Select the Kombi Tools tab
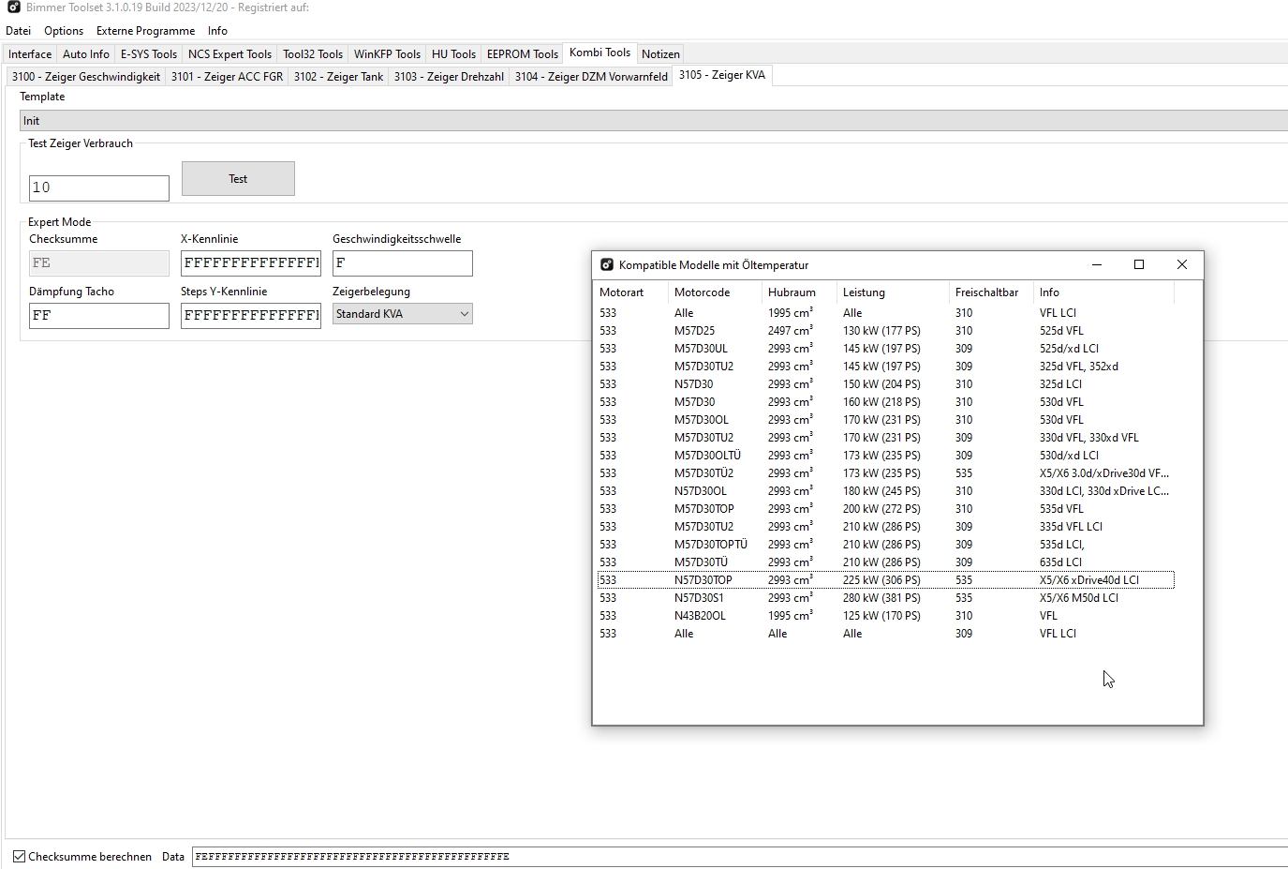The height and width of the screenshot is (869, 1288). [x=600, y=52]
